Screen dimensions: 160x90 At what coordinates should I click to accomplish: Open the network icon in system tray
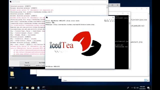click(135, 88)
